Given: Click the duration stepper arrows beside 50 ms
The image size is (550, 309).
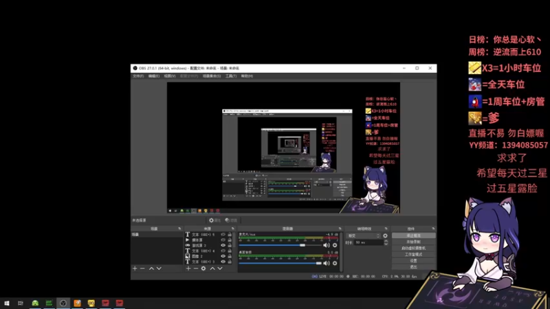Looking at the screenshot, I should [x=386, y=242].
